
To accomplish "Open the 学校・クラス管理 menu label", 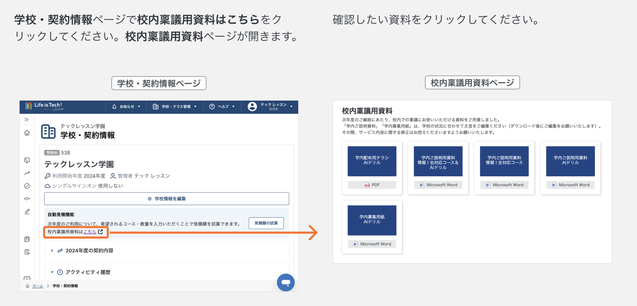I will (176, 107).
